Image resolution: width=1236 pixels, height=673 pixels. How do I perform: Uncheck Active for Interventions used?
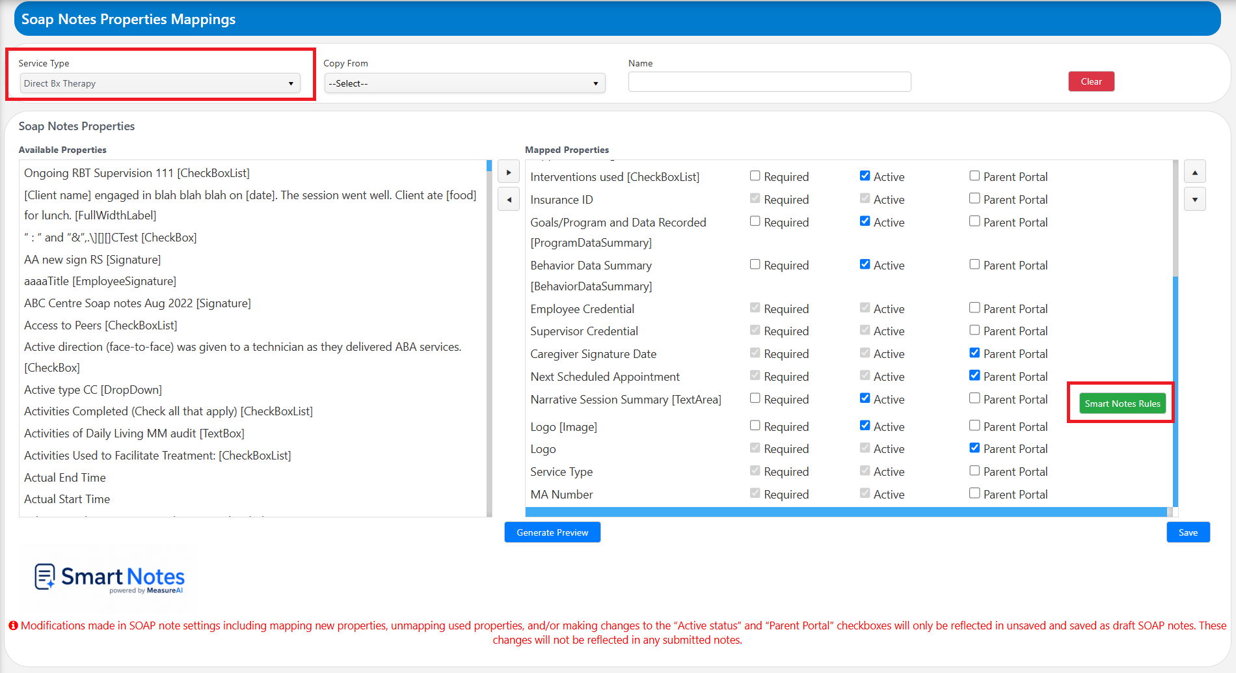865,176
